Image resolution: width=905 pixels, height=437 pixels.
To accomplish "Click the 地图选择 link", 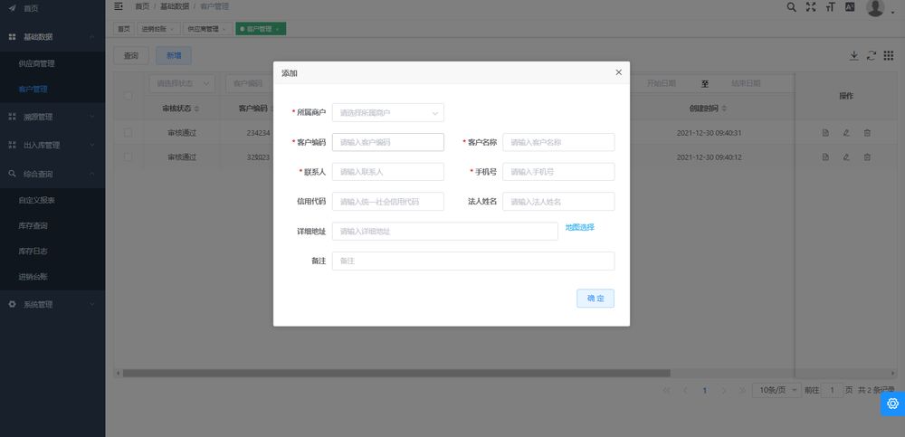I will pos(580,227).
